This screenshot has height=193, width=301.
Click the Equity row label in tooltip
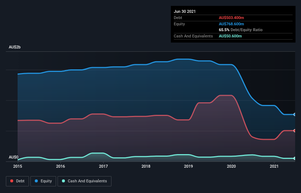[x=179, y=24]
